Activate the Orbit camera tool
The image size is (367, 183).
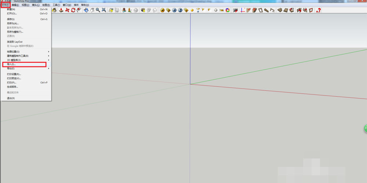pyautogui.click(x=86, y=10)
